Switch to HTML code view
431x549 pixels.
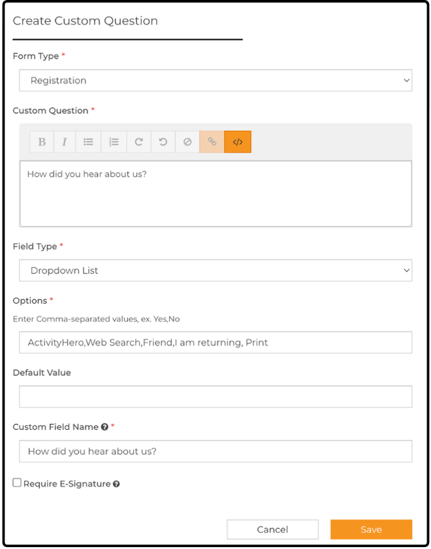[x=238, y=142]
